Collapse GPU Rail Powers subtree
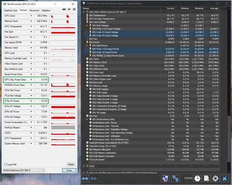Viewport: 232px width, 185px height. 87,46
